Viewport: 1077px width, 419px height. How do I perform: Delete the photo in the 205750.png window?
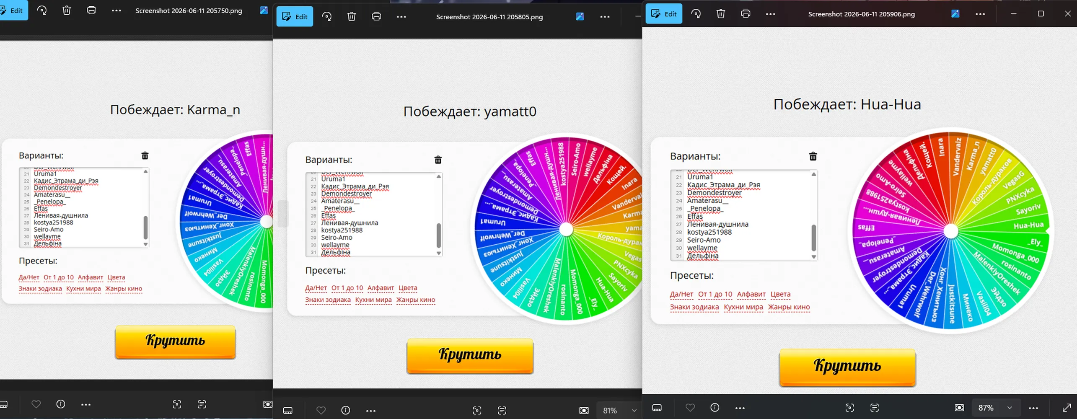click(67, 10)
